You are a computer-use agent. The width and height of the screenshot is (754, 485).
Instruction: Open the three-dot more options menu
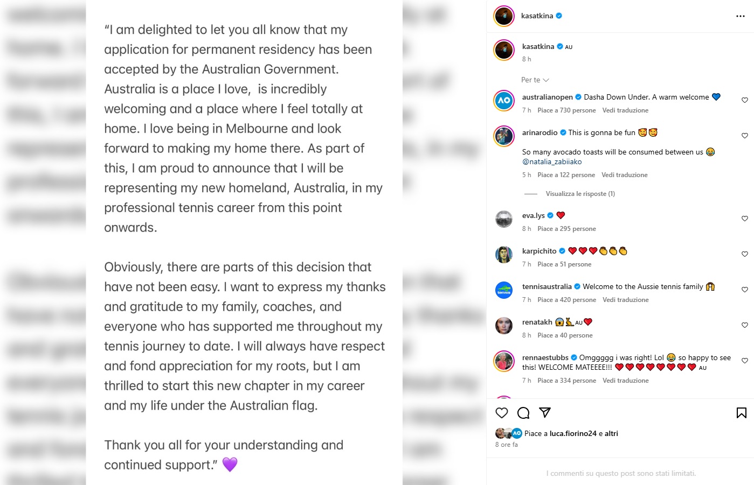point(741,16)
